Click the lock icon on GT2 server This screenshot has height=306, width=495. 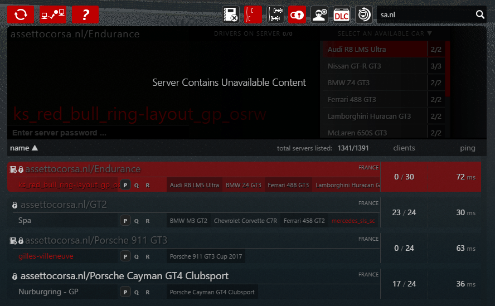(15, 205)
